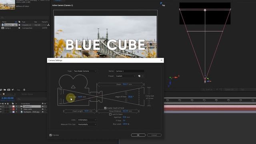The width and height of the screenshot is (256, 144).
Task: Select the budapest jpg project item
Action: tap(10, 25)
